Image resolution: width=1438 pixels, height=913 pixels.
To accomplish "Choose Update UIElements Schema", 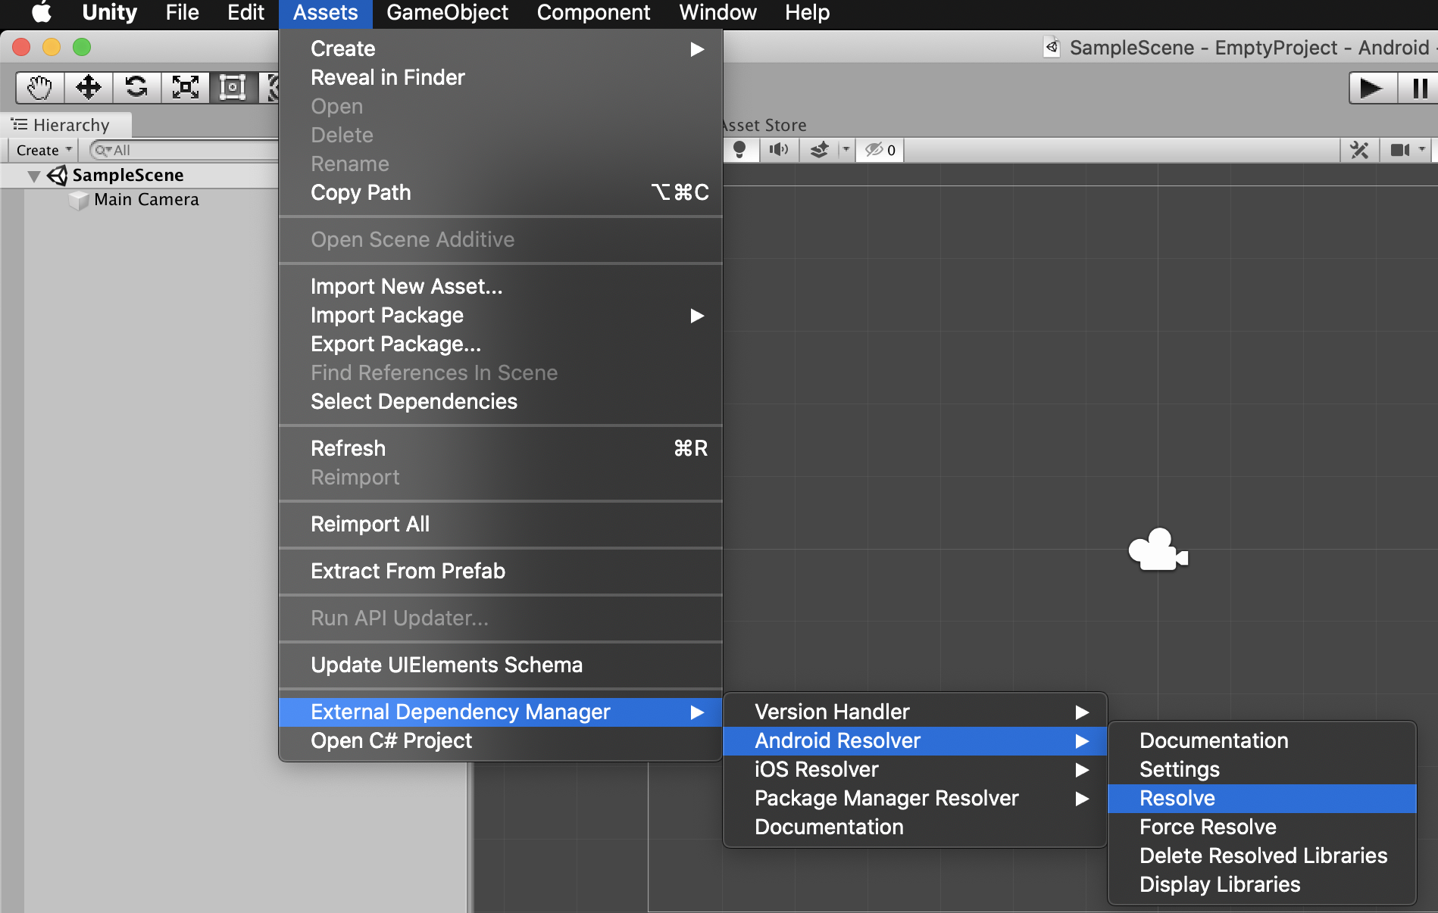I will [x=500, y=665].
